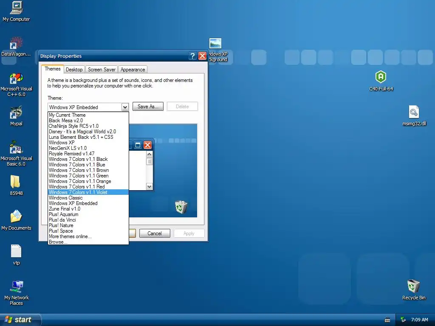Choose Windows 7 Colors v1.1 Blue

coord(88,165)
